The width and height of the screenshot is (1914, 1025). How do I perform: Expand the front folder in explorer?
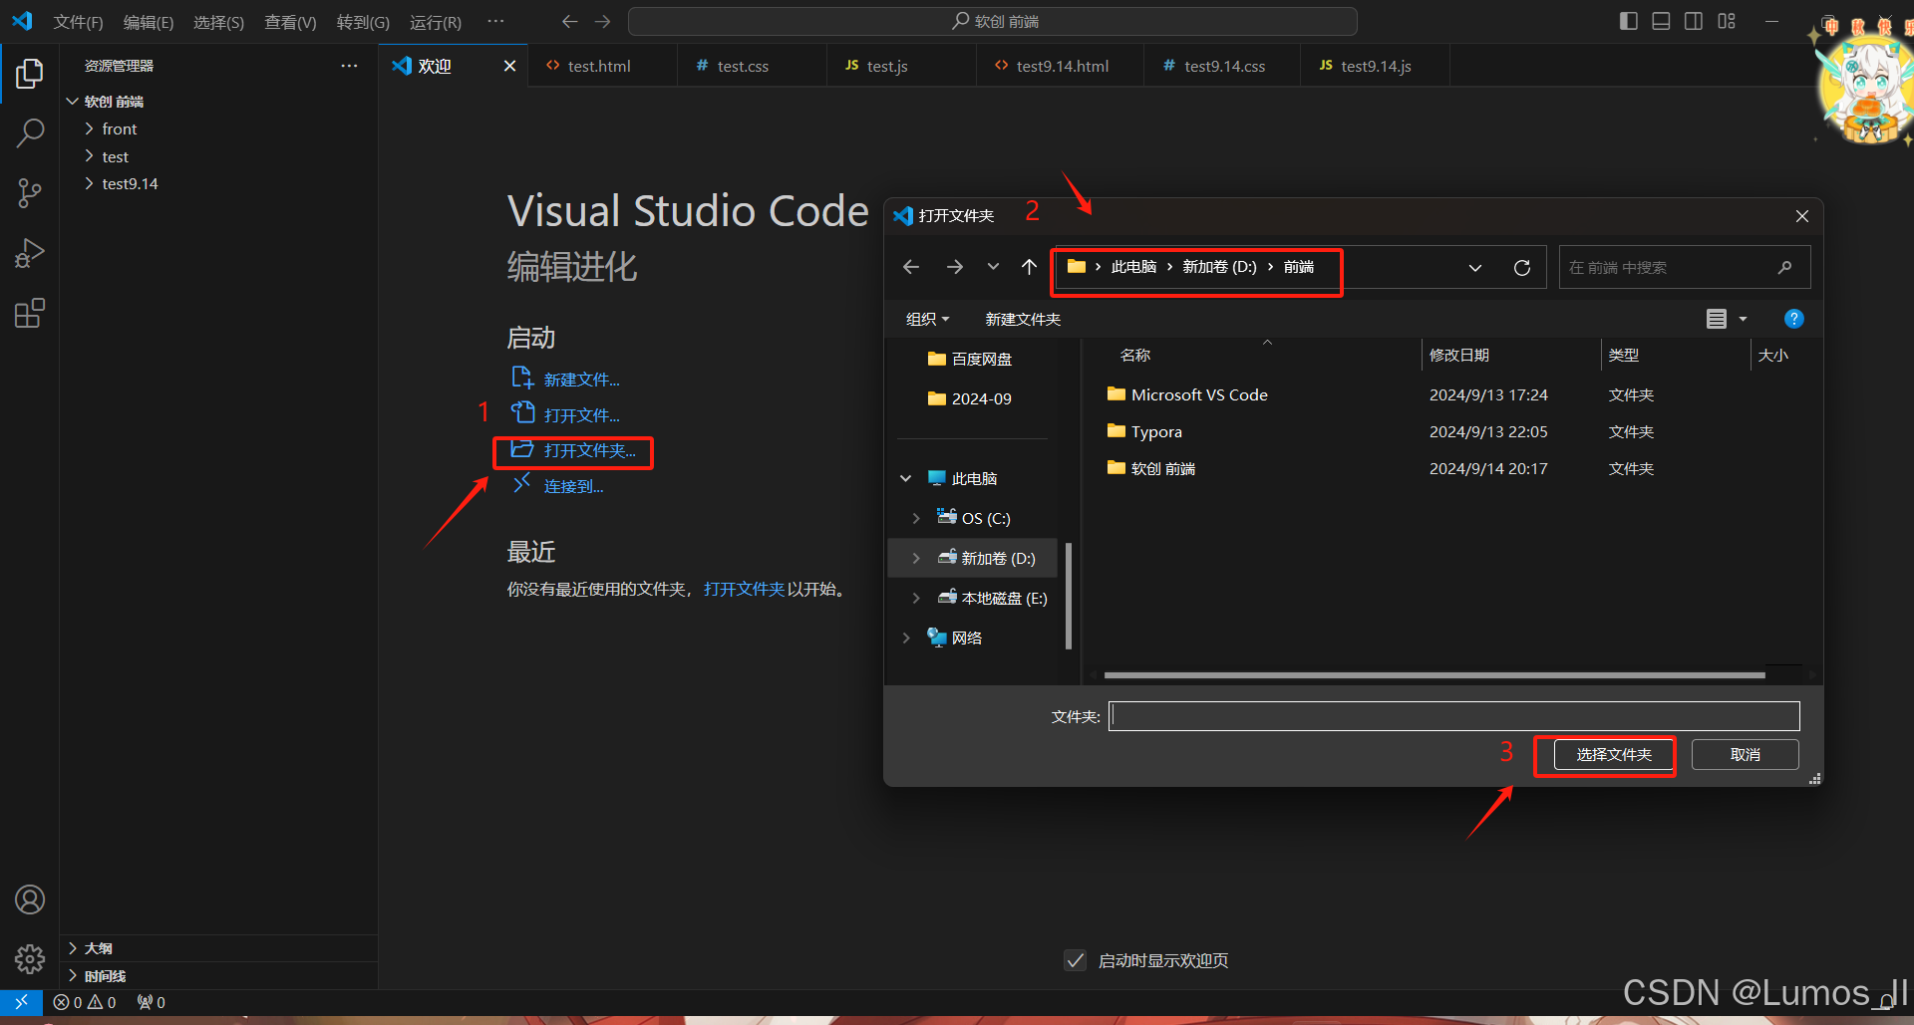pos(90,128)
